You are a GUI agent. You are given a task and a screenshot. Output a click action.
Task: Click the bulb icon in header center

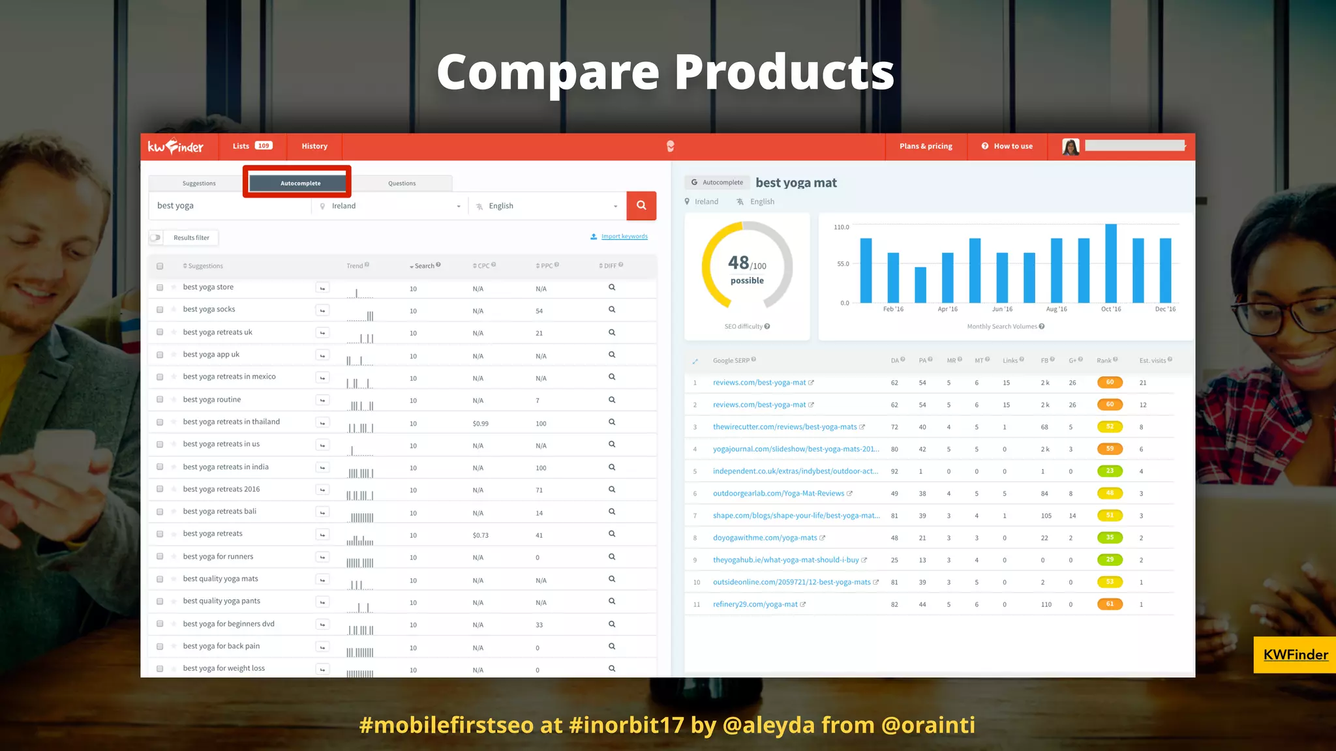[x=671, y=147]
